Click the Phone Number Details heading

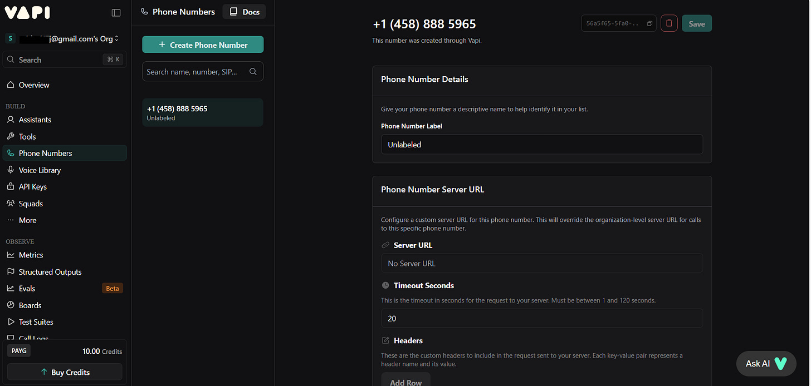pyautogui.click(x=424, y=79)
